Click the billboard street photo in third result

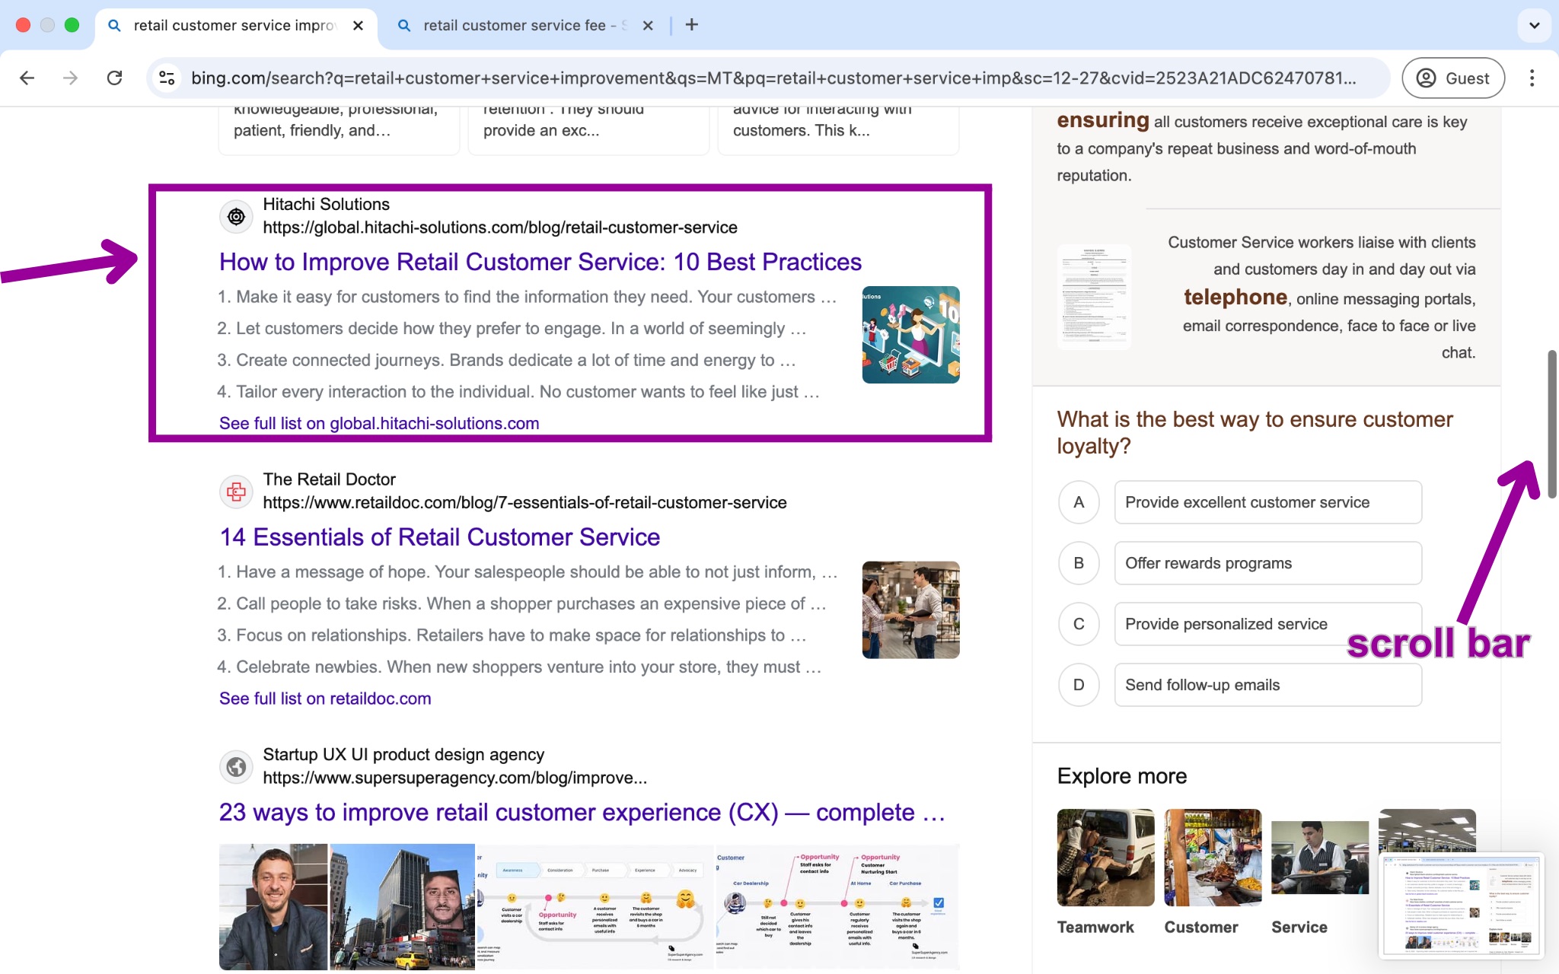pyautogui.click(x=402, y=906)
